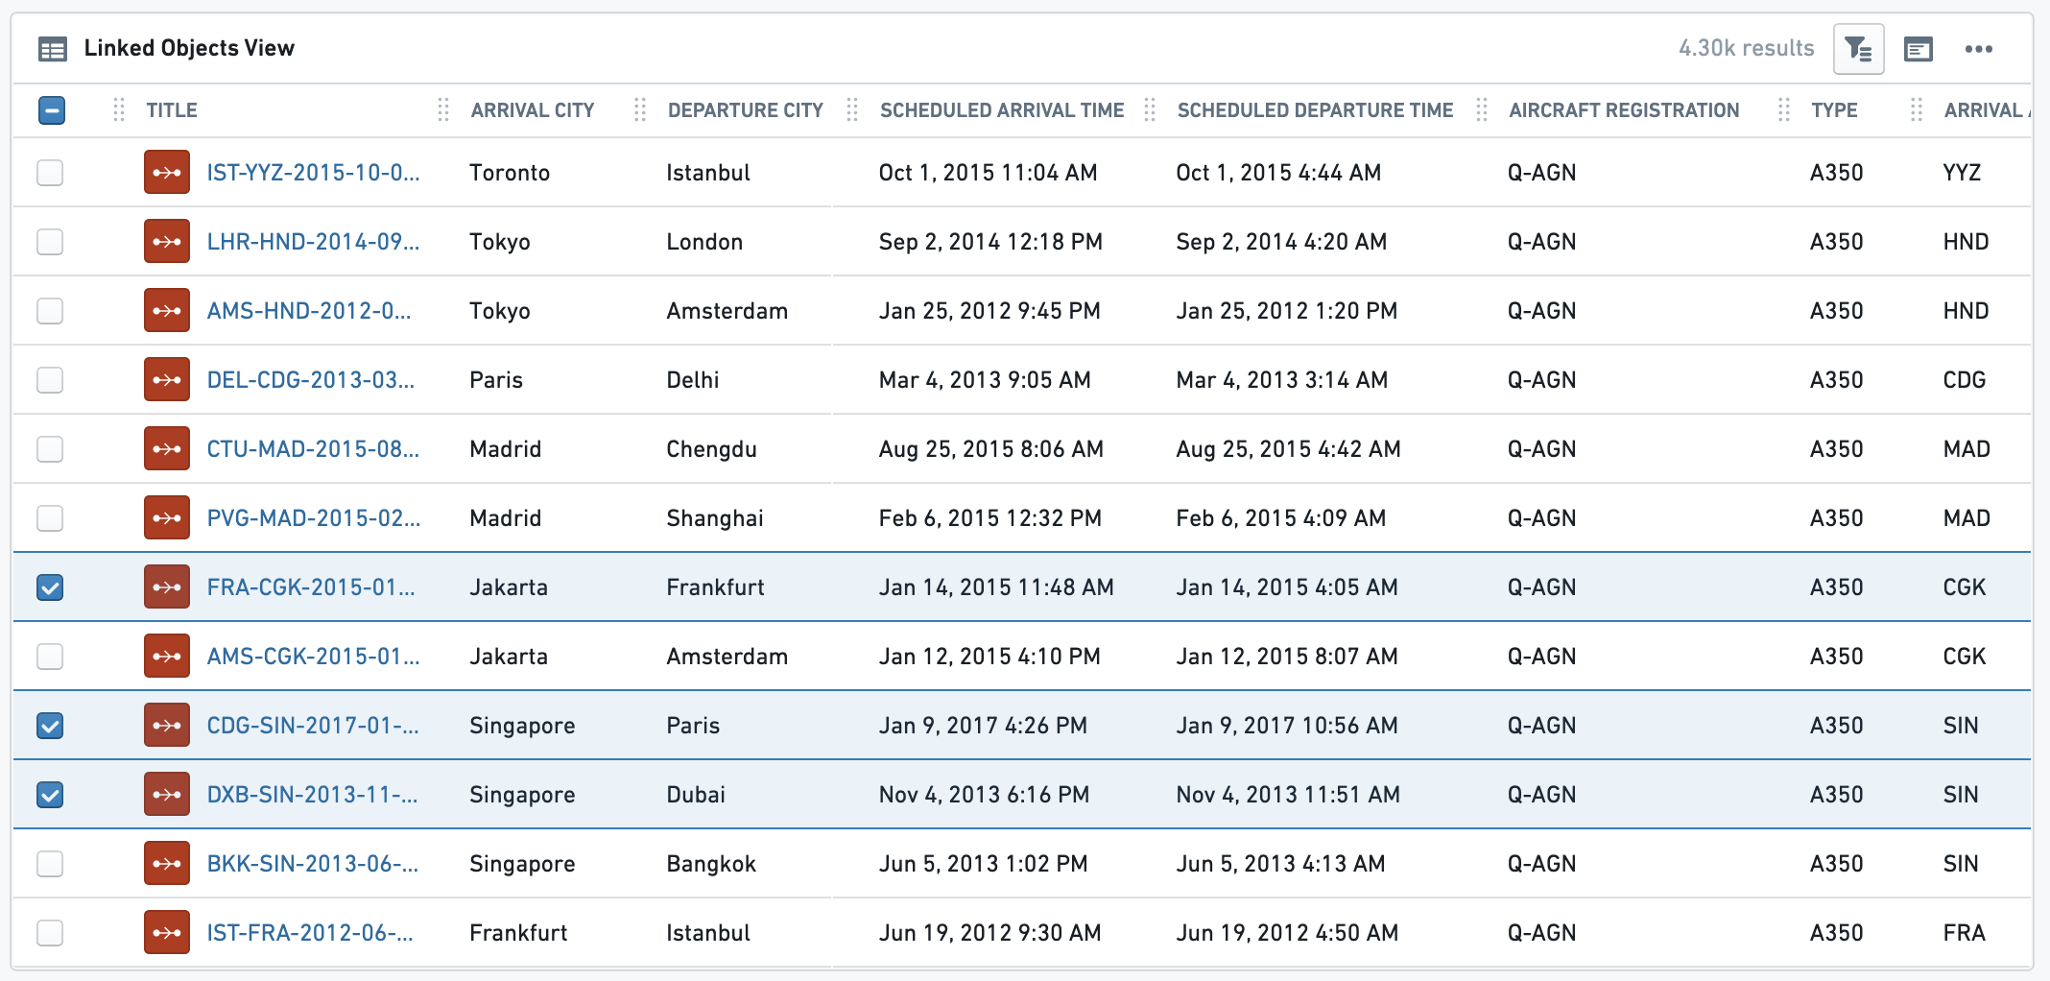Click the red flight icon for DEL-CDG row
This screenshot has height=981, width=2050.
pyautogui.click(x=167, y=380)
